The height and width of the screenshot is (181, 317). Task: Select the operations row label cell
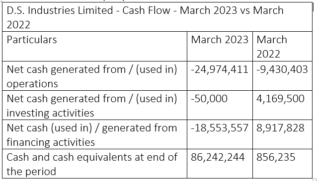[94, 76]
